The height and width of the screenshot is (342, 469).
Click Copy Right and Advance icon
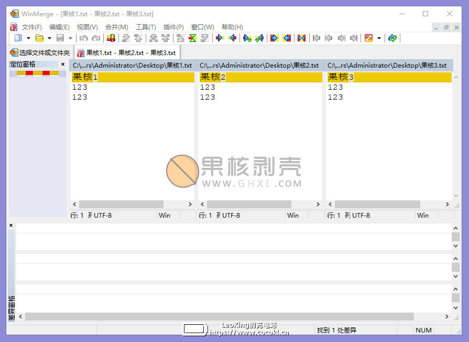pyautogui.click(x=247, y=38)
